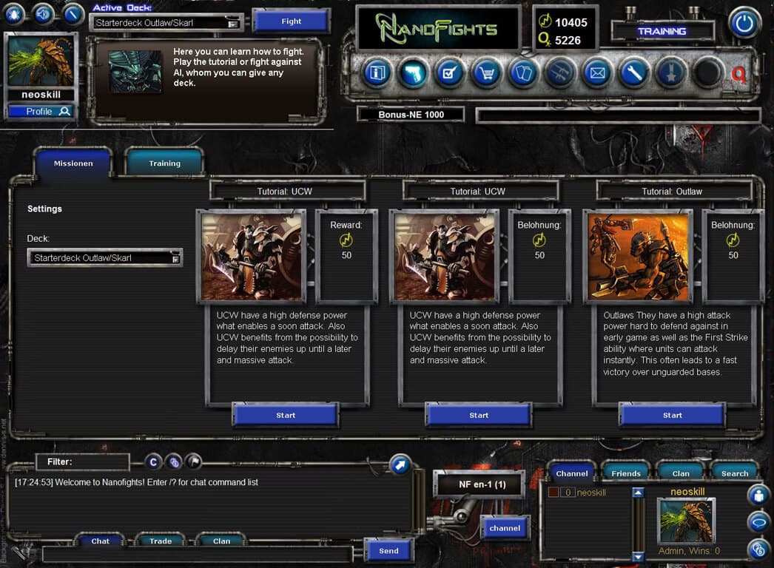
Task: Select the Clan tab in player panel
Action: point(681,473)
